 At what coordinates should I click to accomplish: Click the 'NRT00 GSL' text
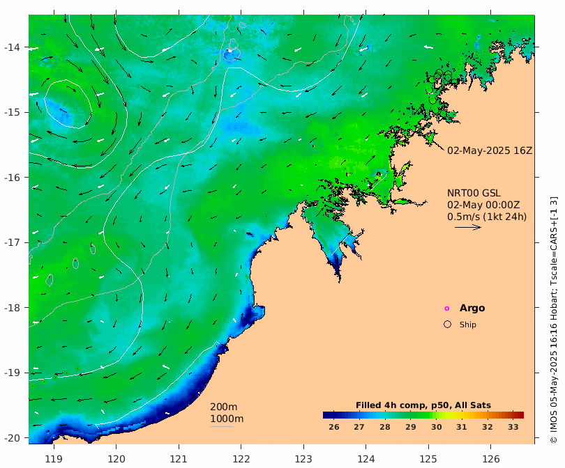[x=474, y=193]
